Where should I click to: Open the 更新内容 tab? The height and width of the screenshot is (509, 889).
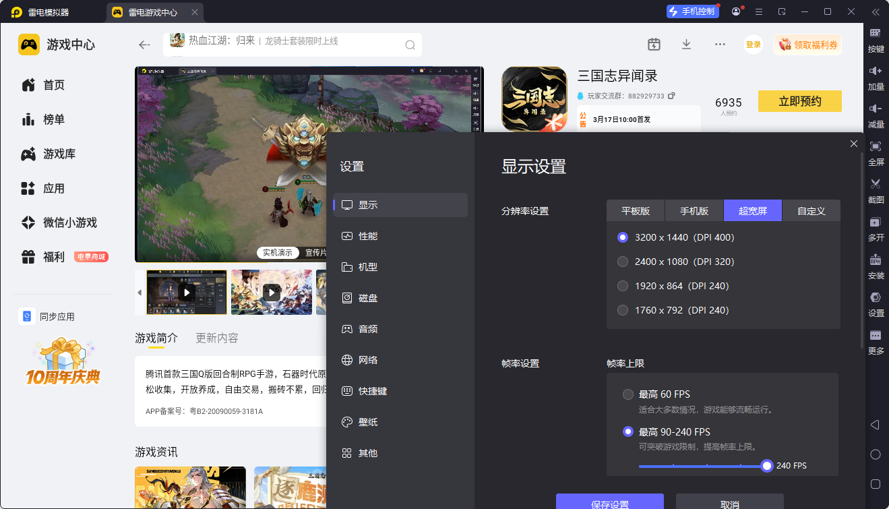click(217, 338)
